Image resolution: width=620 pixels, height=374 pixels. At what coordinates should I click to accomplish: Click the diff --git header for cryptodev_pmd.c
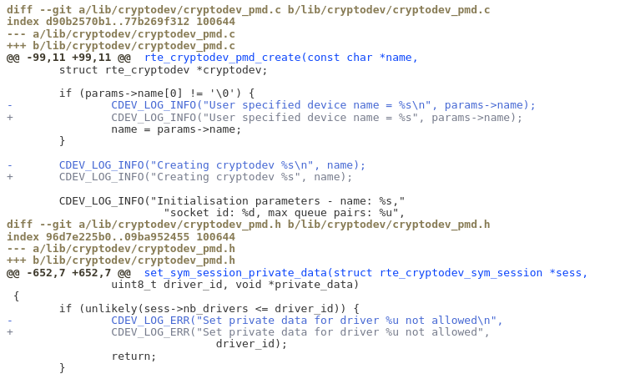[x=248, y=9]
